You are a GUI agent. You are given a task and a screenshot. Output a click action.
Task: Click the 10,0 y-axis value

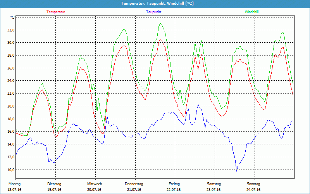[x=11, y=170]
